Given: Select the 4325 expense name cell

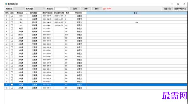Looking at the screenshot, I should tap(21, 16).
